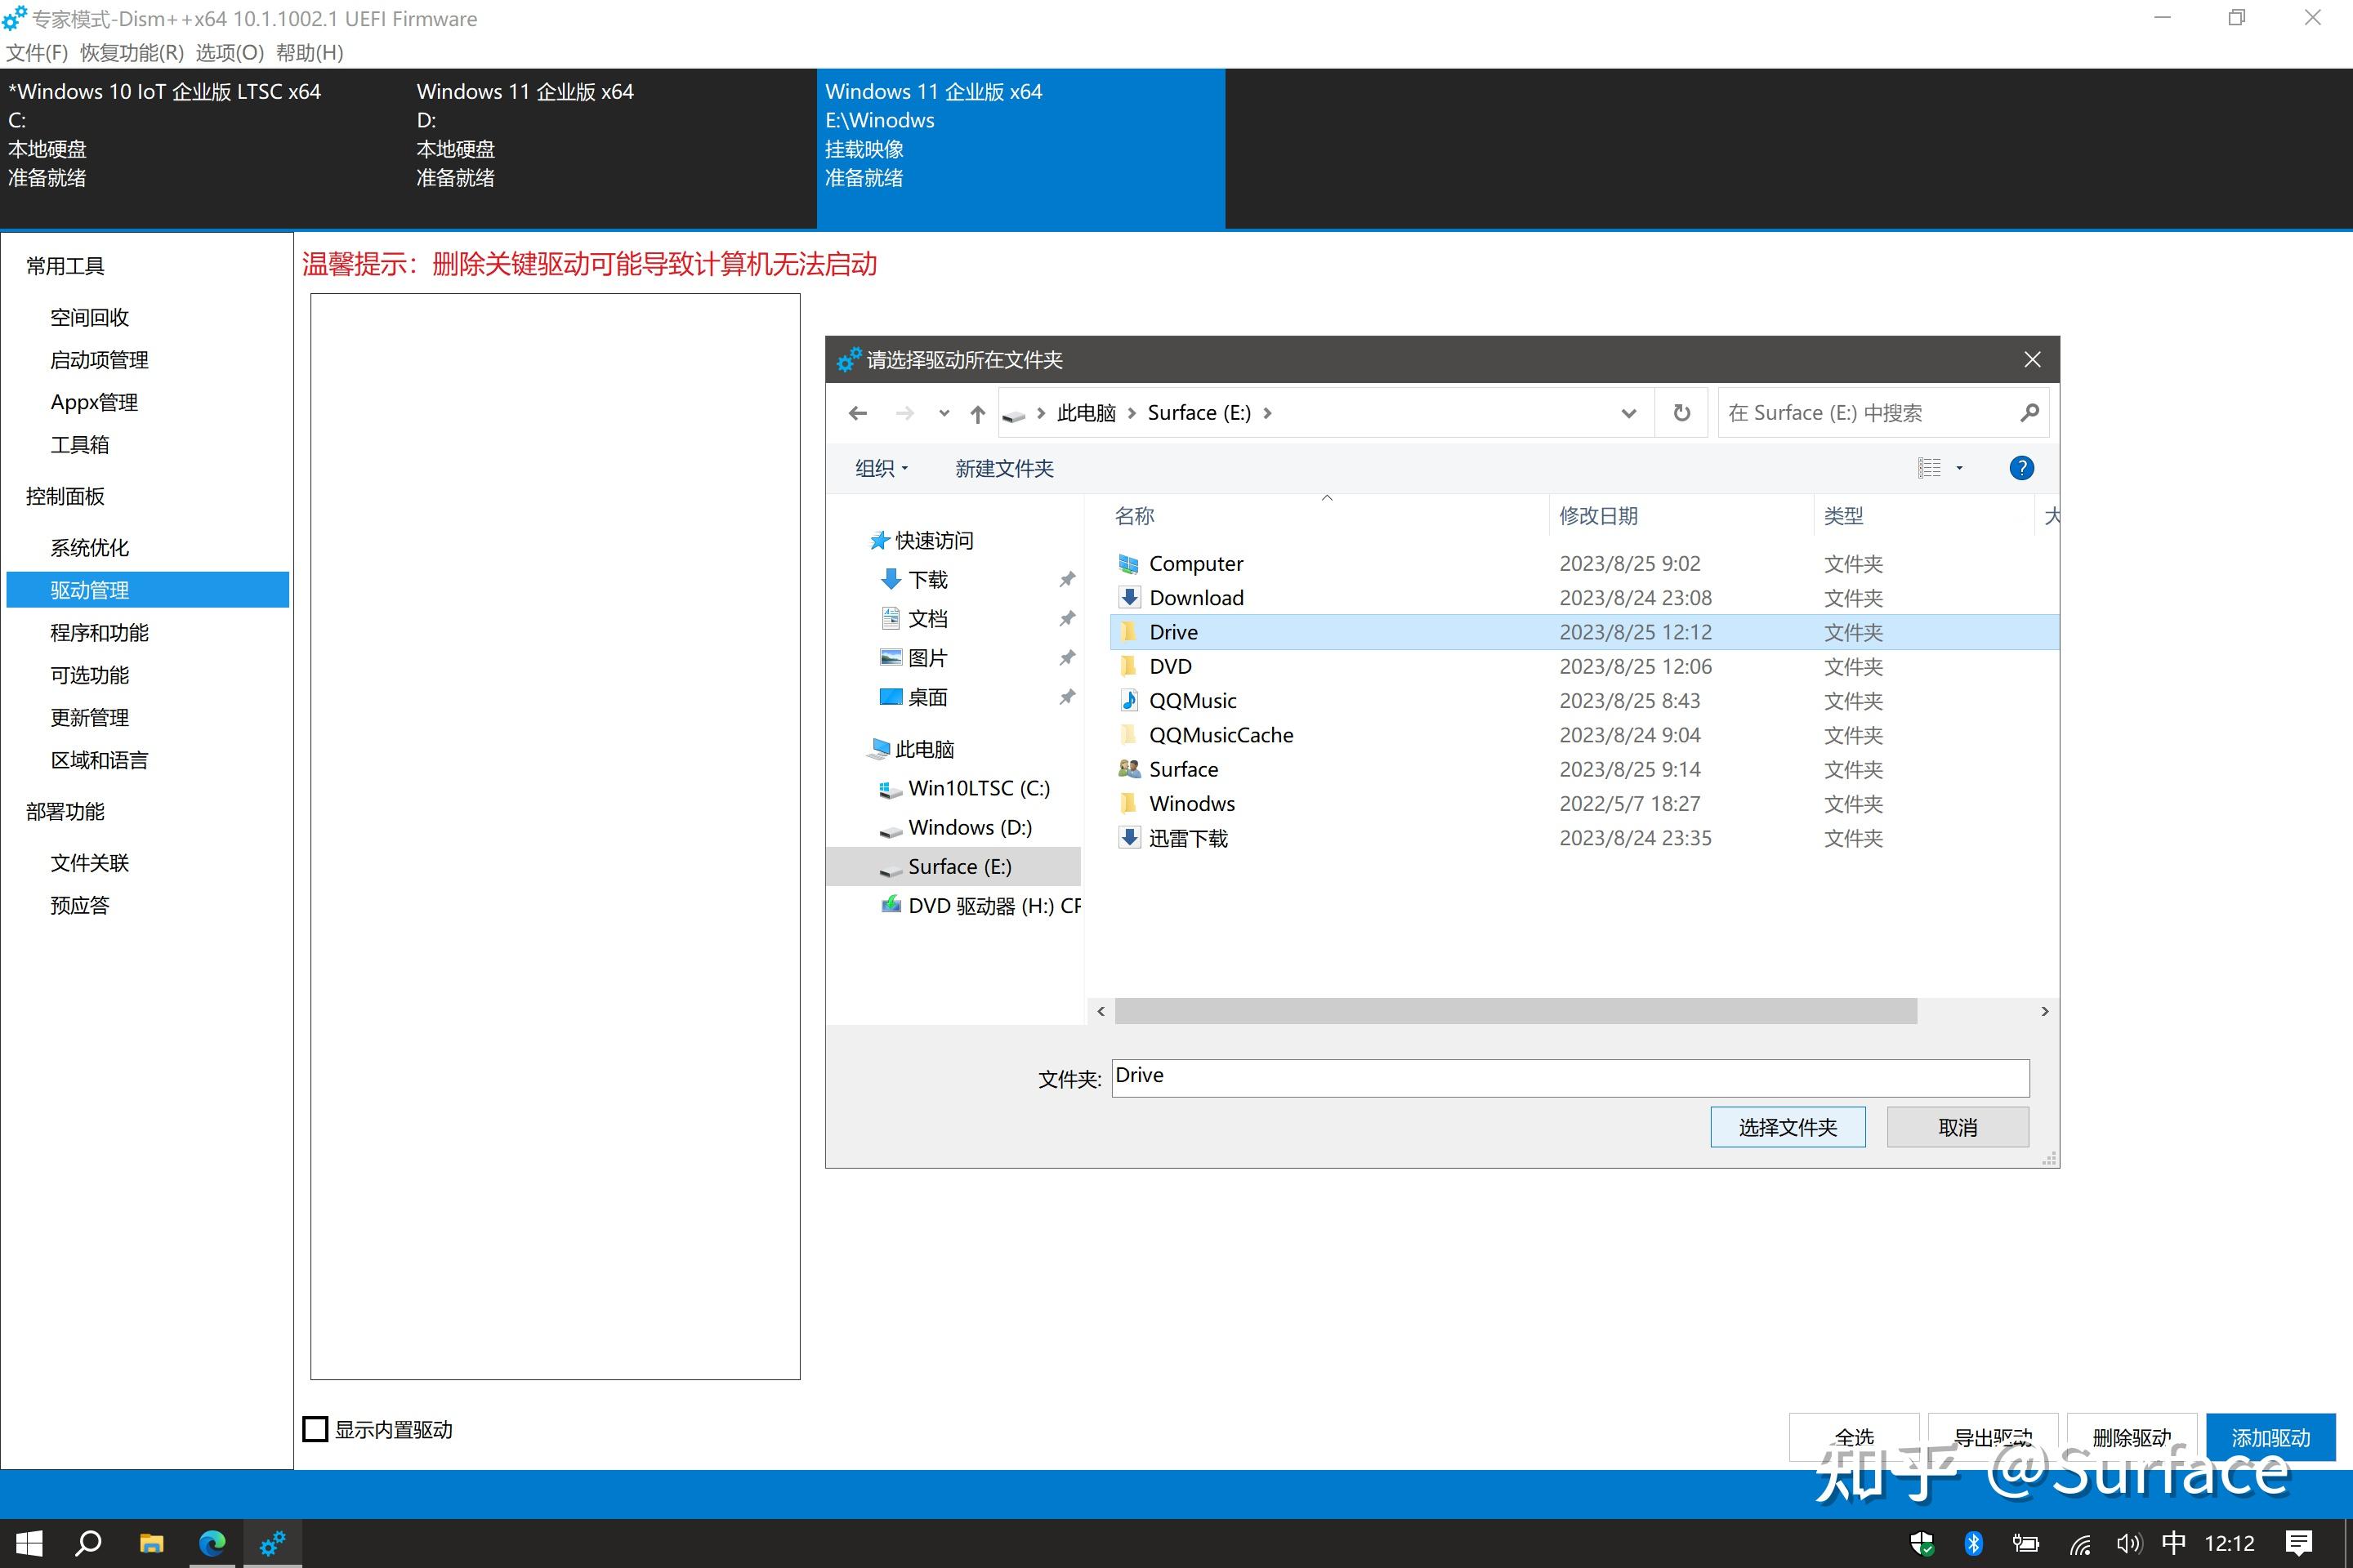Click the 选择文件夹 button
The image size is (2353, 1568).
click(1787, 1127)
